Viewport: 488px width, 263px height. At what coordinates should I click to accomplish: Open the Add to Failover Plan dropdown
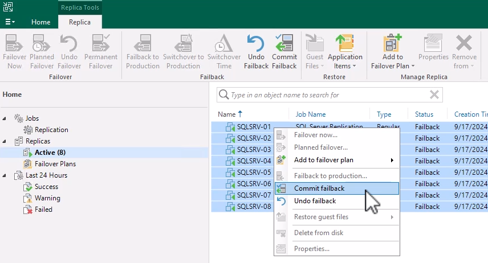[392, 51]
